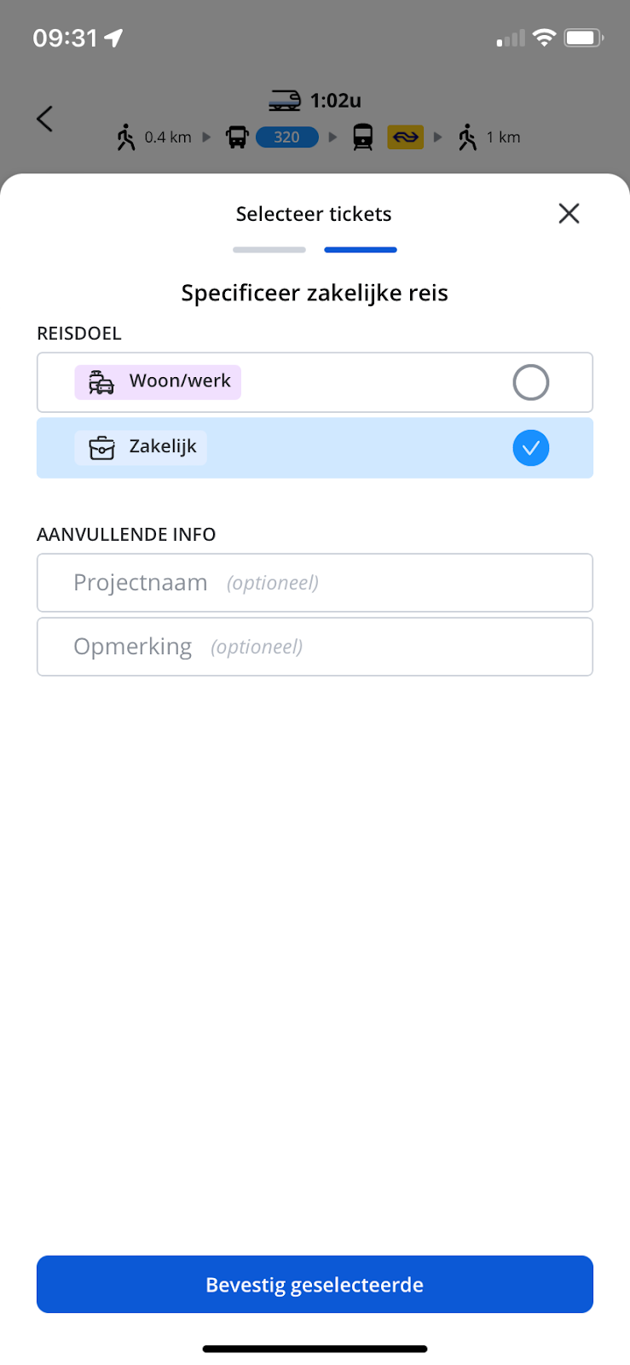
Task: Tap the train icon in route summary
Action: [x=363, y=137]
